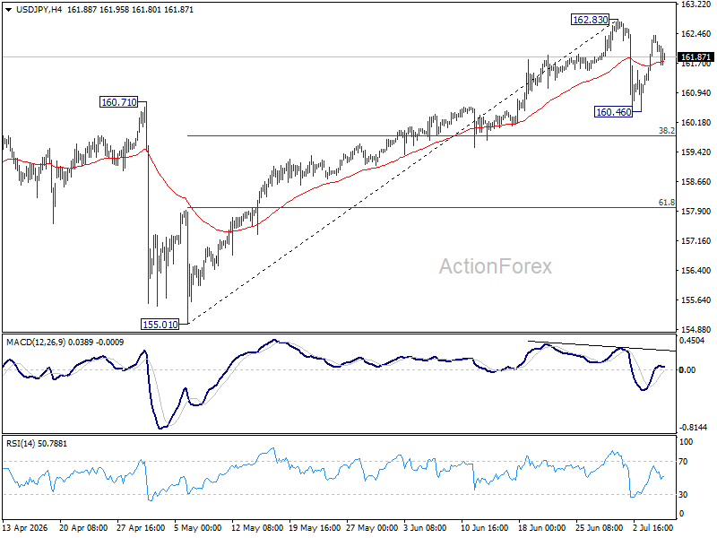Select the 155.640 price axis value
The image size is (717, 538).
(695, 300)
